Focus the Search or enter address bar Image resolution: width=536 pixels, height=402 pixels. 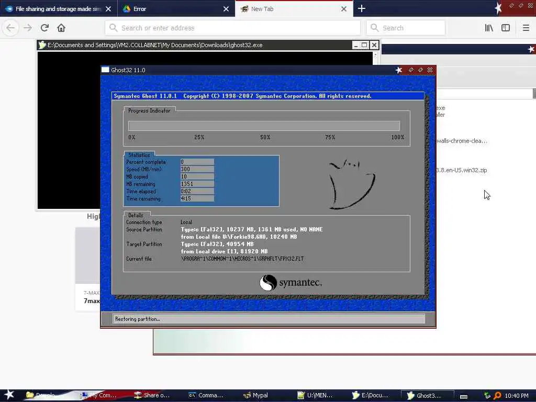[233, 28]
